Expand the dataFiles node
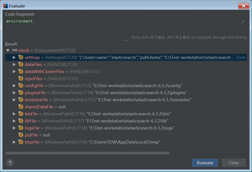 pos(14,65)
